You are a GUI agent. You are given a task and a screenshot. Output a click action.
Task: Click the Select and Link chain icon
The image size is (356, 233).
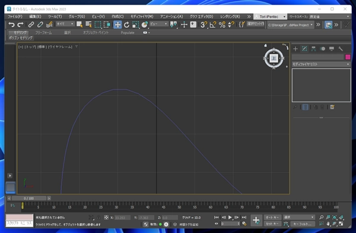coord(31,24)
